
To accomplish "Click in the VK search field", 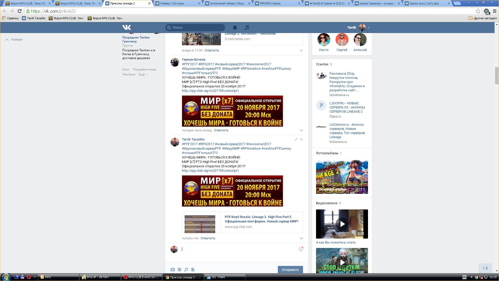I will point(195,27).
